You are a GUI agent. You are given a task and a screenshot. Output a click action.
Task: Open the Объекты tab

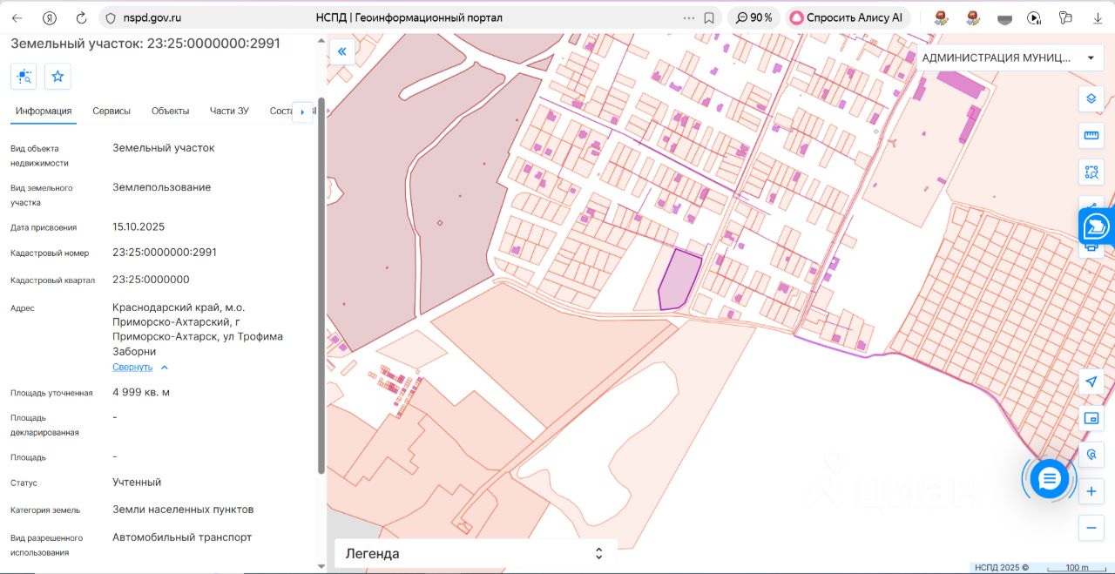click(170, 111)
